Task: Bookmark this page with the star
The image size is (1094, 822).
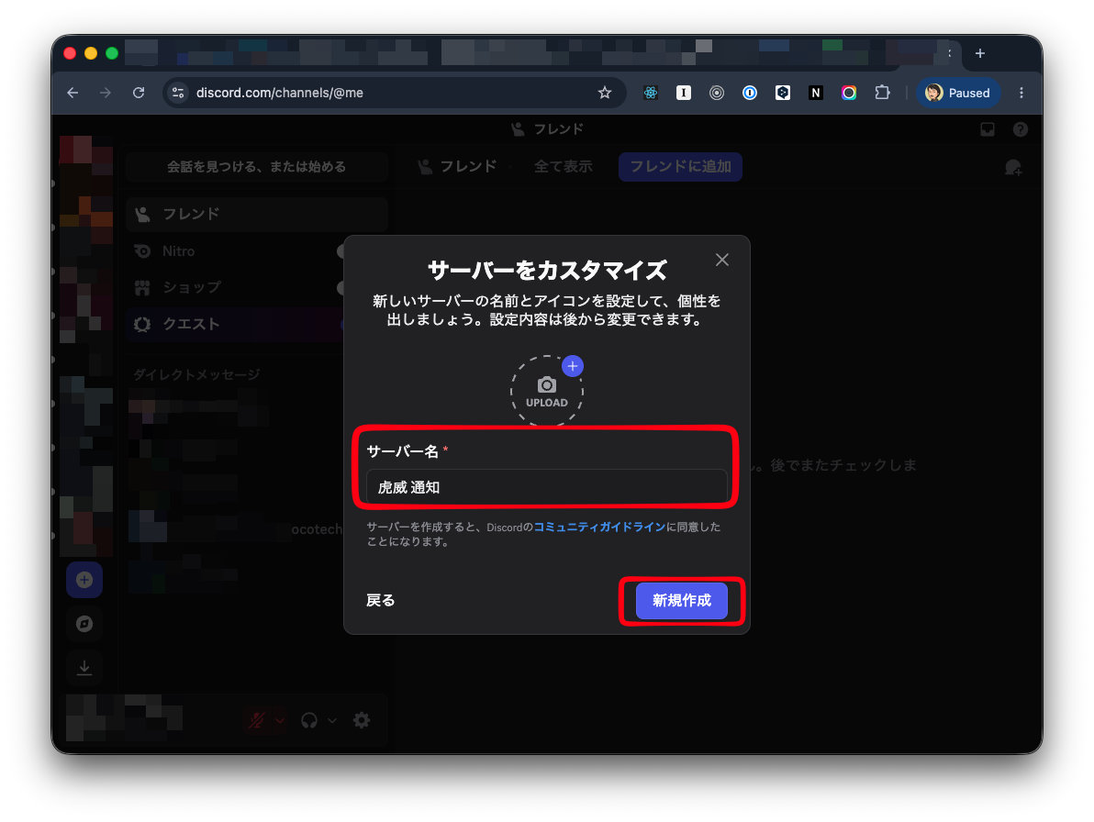Action: (605, 93)
